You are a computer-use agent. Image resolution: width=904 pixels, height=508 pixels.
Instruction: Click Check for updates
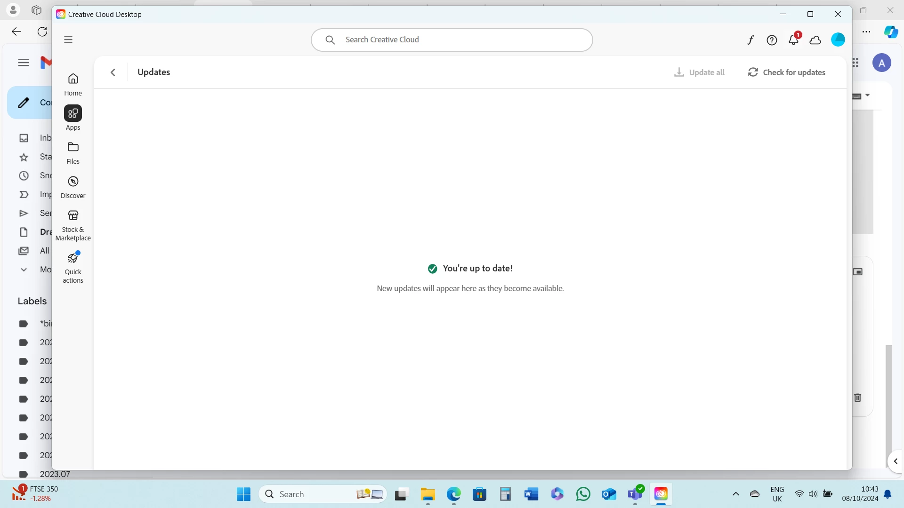click(x=787, y=72)
